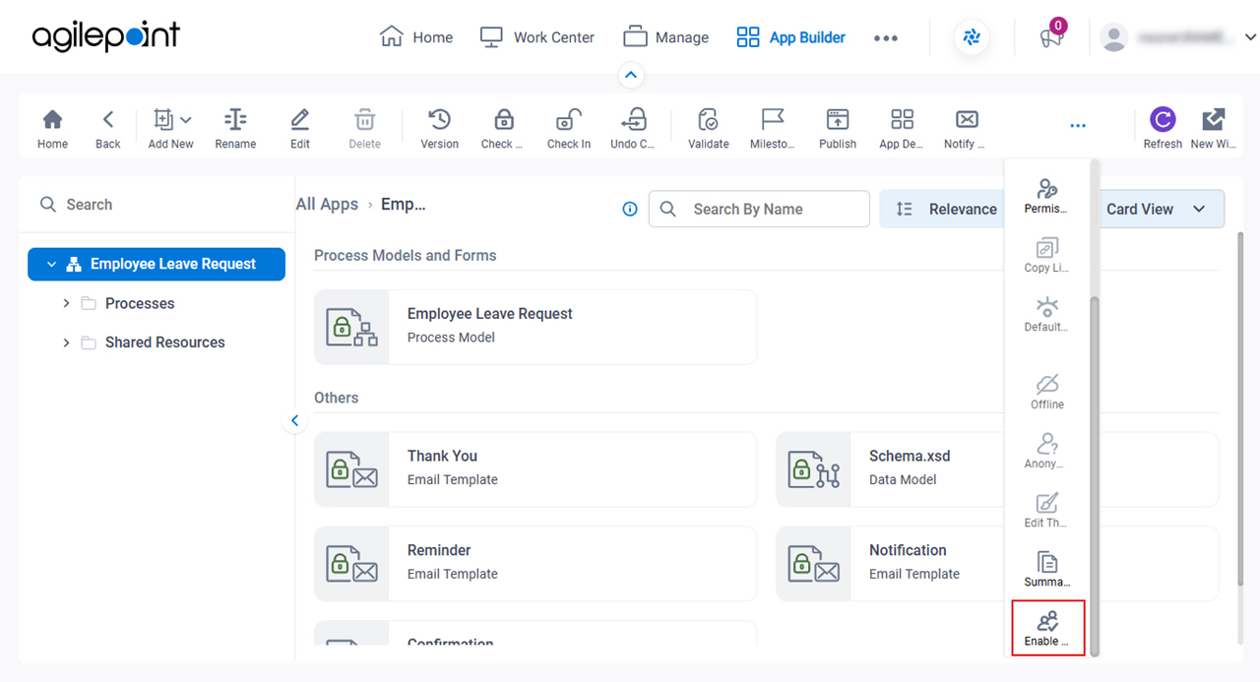
Task: Collapse the Employee Leave Request tree node
Action: tap(51, 264)
